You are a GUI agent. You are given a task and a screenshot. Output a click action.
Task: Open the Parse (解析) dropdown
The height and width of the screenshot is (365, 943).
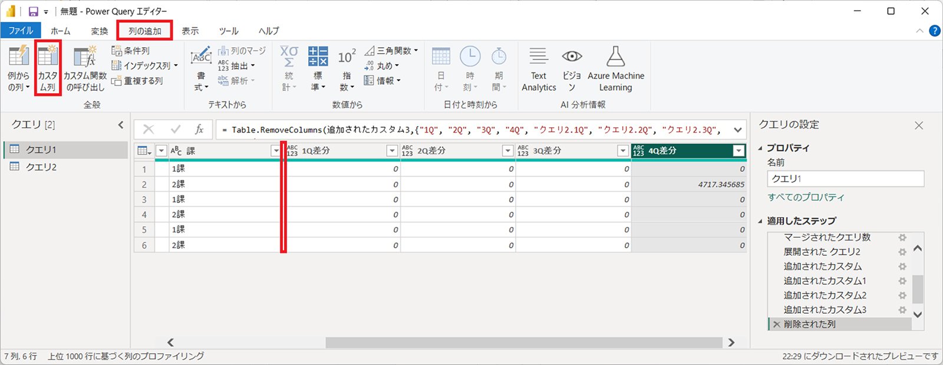(236, 81)
